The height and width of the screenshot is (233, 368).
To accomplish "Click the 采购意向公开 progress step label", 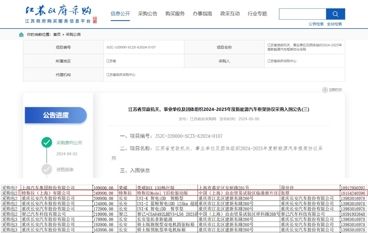I will coord(69,143).
